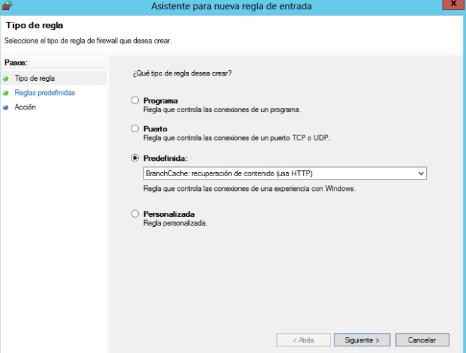Select the Programa radio button

pyautogui.click(x=136, y=101)
